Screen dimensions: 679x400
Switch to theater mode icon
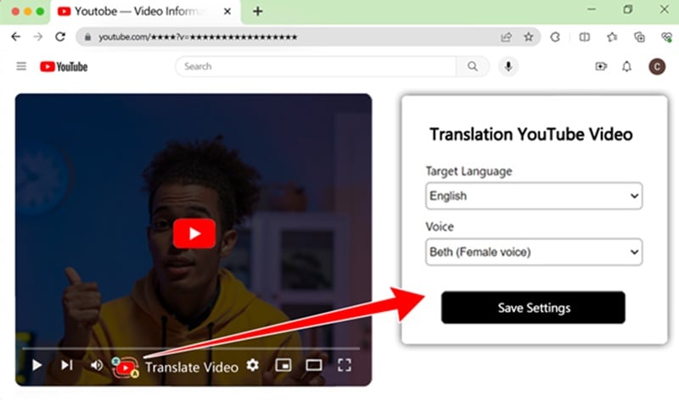coord(314,365)
